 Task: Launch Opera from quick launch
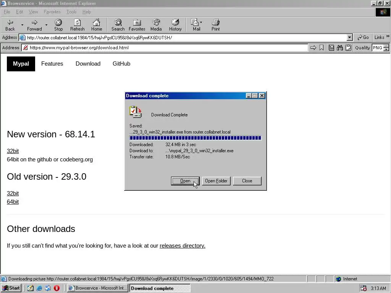pos(57,288)
